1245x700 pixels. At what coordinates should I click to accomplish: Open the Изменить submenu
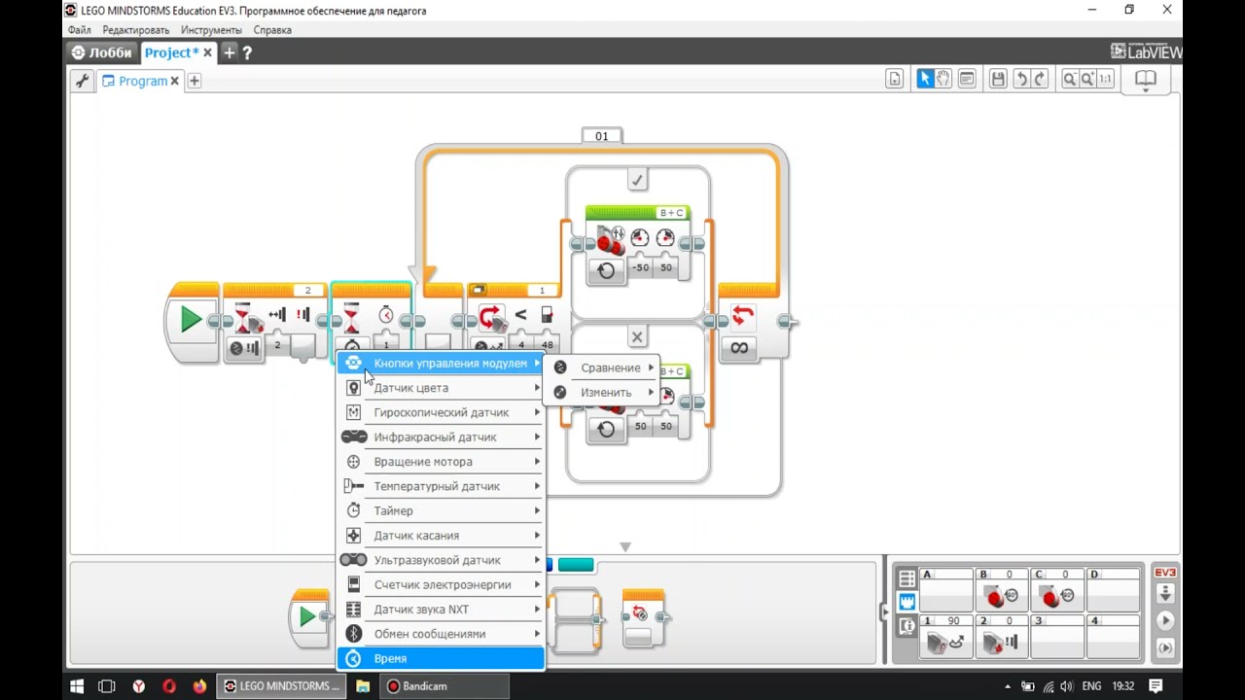coord(602,392)
